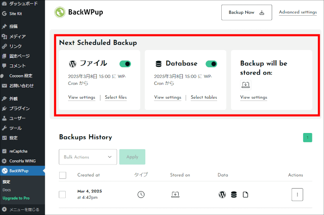The height and width of the screenshot is (215, 324).
Task: Select BackWPup in the sidebar menu
Action: 22,171
